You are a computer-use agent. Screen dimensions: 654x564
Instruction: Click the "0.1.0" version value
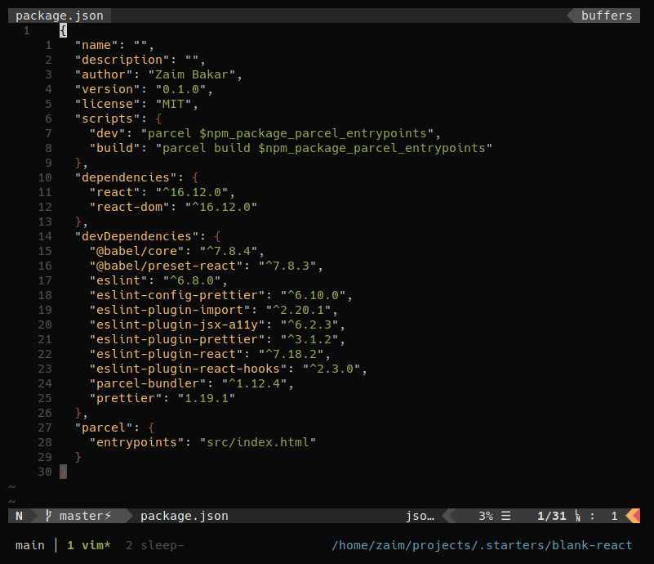tap(180, 89)
